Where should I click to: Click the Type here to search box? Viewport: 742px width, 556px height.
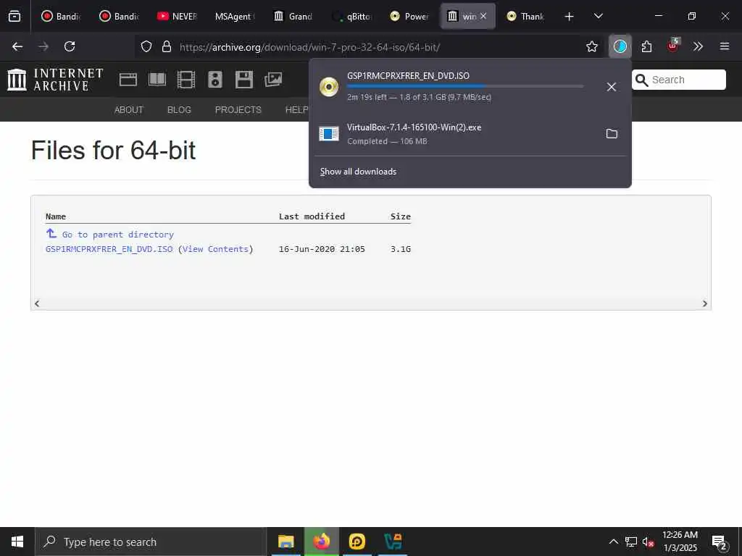[151, 542]
